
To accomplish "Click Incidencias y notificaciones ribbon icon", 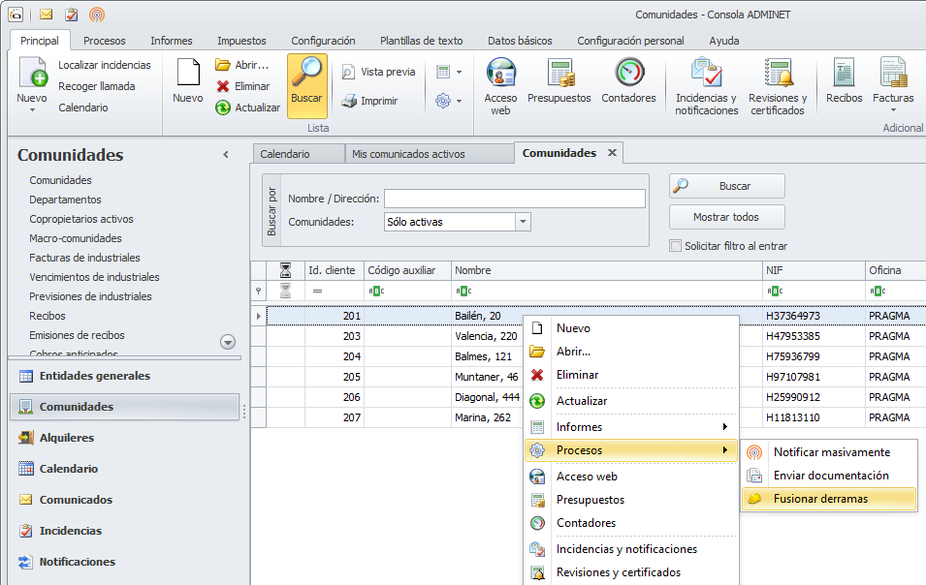I will click(706, 85).
